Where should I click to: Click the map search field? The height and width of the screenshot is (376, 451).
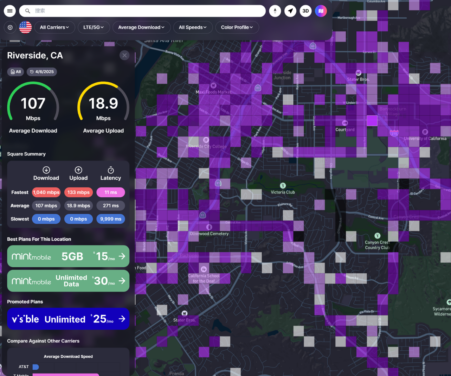[x=148, y=11]
